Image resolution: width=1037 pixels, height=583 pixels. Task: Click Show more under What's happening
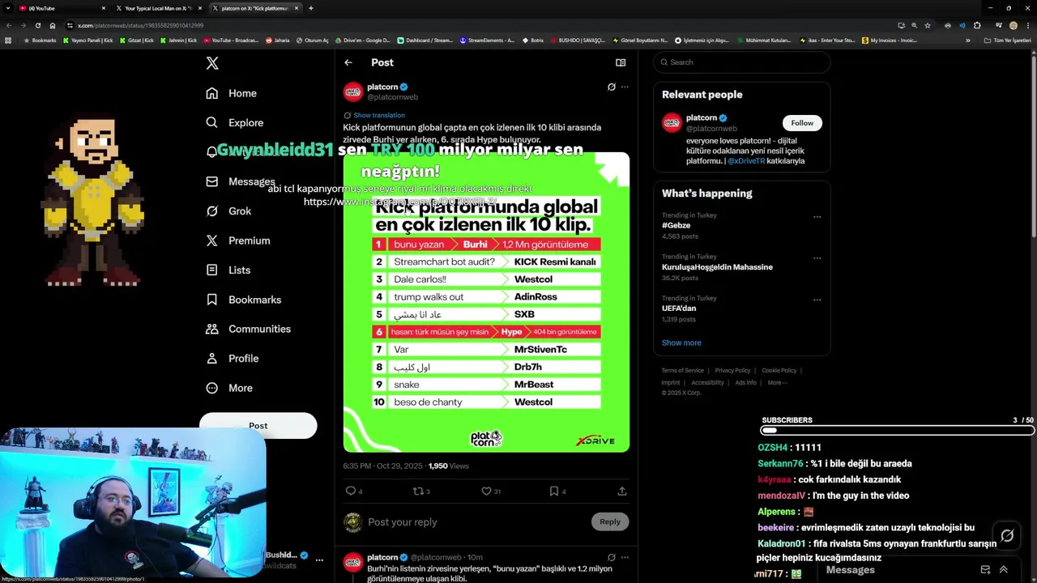(x=681, y=343)
